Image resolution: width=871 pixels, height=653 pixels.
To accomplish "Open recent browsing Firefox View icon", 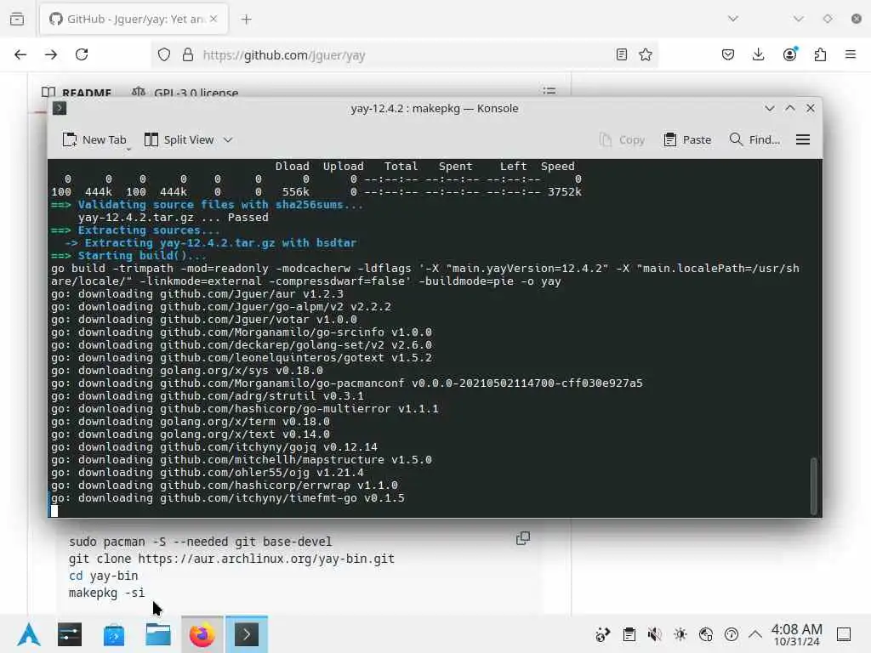I will pos(17,19).
